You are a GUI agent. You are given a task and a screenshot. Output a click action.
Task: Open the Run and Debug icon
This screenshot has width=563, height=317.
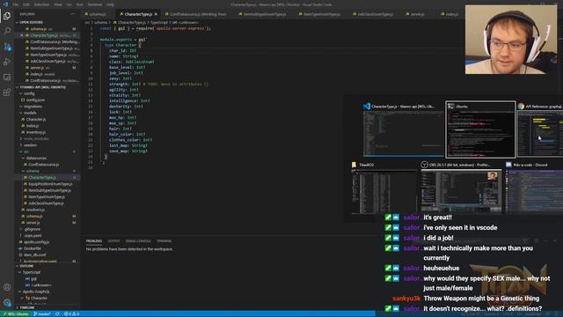(7, 62)
